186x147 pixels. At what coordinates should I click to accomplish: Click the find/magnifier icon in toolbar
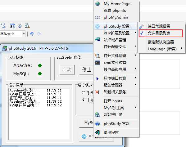27,26
